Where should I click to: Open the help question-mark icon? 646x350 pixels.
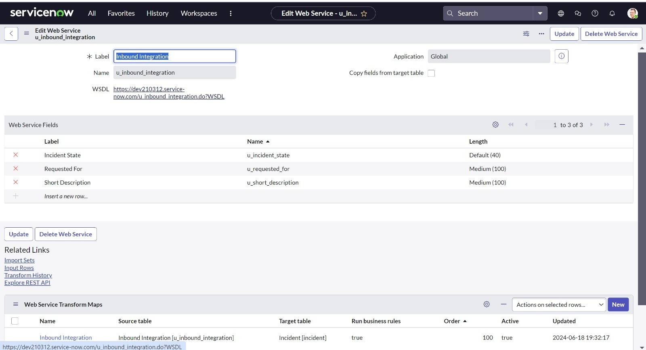(x=595, y=13)
